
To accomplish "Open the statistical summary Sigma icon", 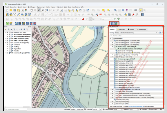I will click(127, 10).
